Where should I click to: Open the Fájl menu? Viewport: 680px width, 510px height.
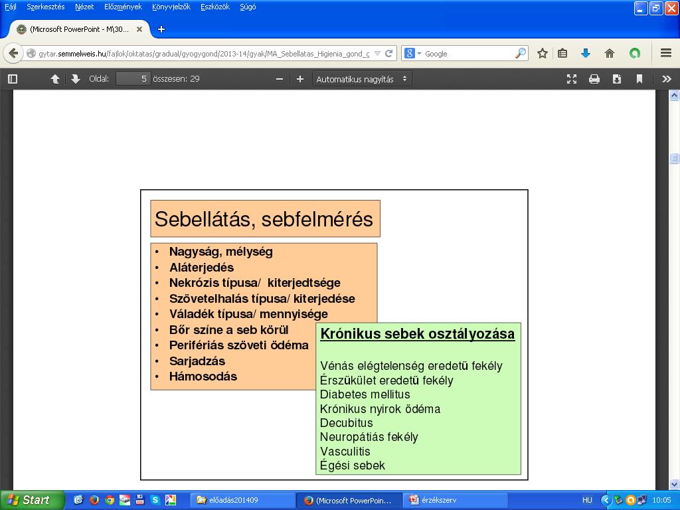coord(11,7)
